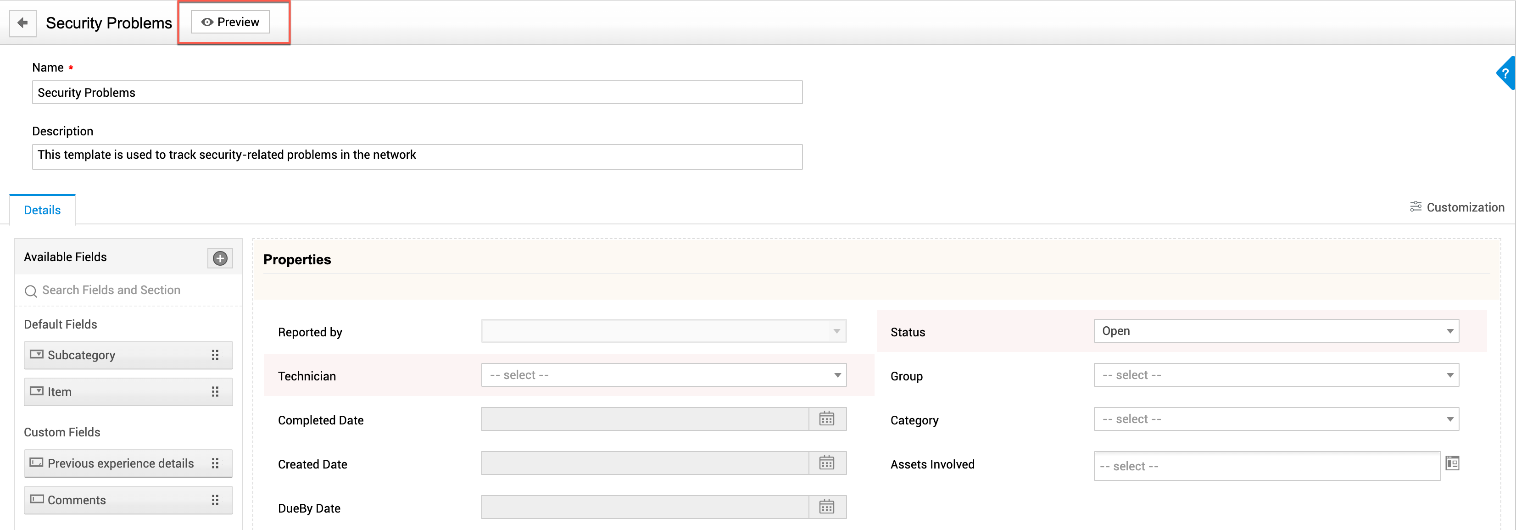Open the Completed Date calendar icon
Screen dimensions: 1516x530
tap(827, 419)
